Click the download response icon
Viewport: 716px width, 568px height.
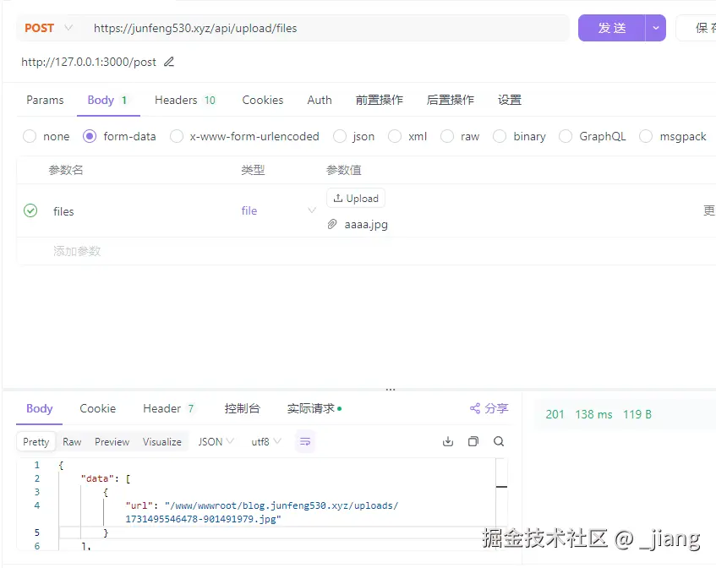447,441
